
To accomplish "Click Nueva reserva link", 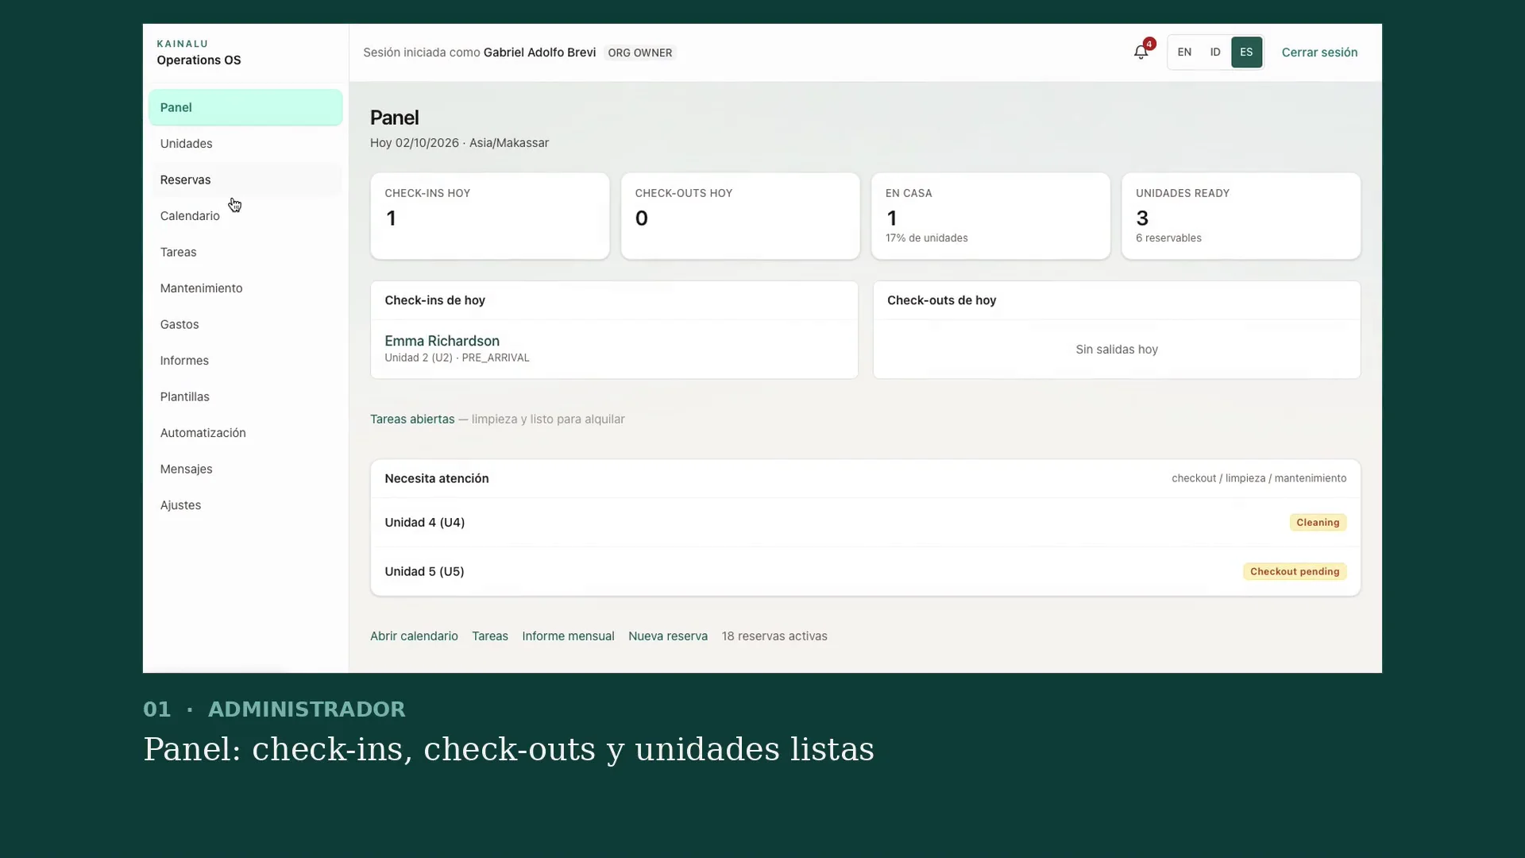I will click(668, 636).
